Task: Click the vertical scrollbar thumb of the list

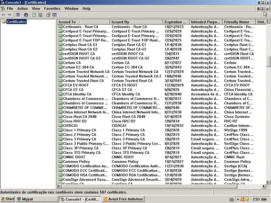Action: pos(268,61)
